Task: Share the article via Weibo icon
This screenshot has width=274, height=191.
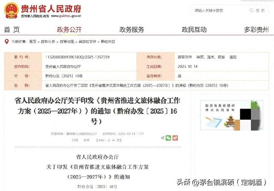Action: (175, 138)
